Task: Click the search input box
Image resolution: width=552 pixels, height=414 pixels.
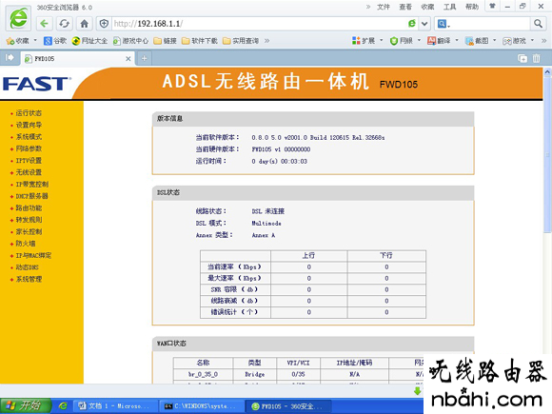Action: [490, 24]
